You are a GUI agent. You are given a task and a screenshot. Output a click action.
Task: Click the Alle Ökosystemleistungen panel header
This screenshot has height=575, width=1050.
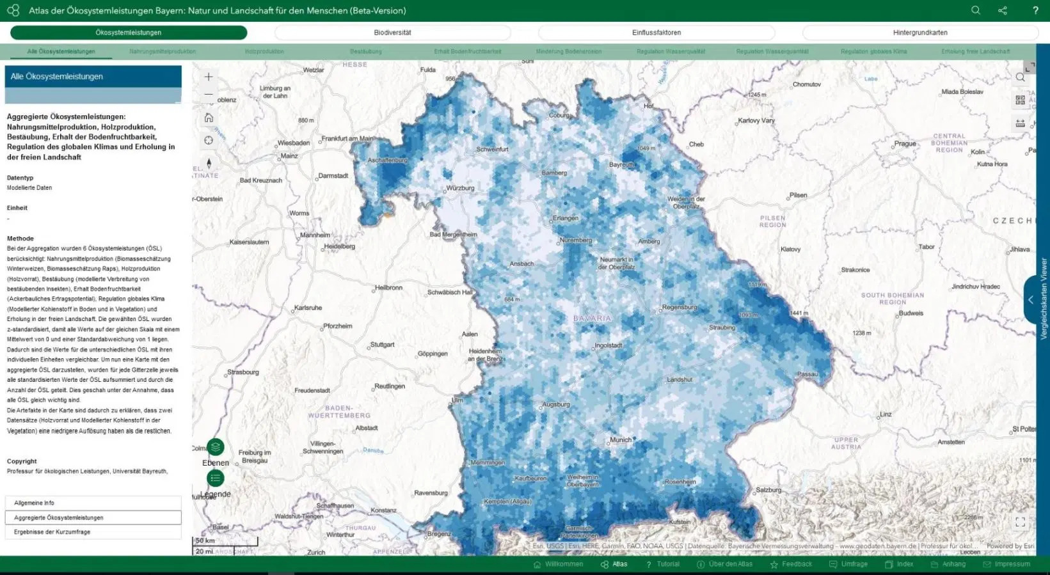pyautogui.click(x=93, y=77)
